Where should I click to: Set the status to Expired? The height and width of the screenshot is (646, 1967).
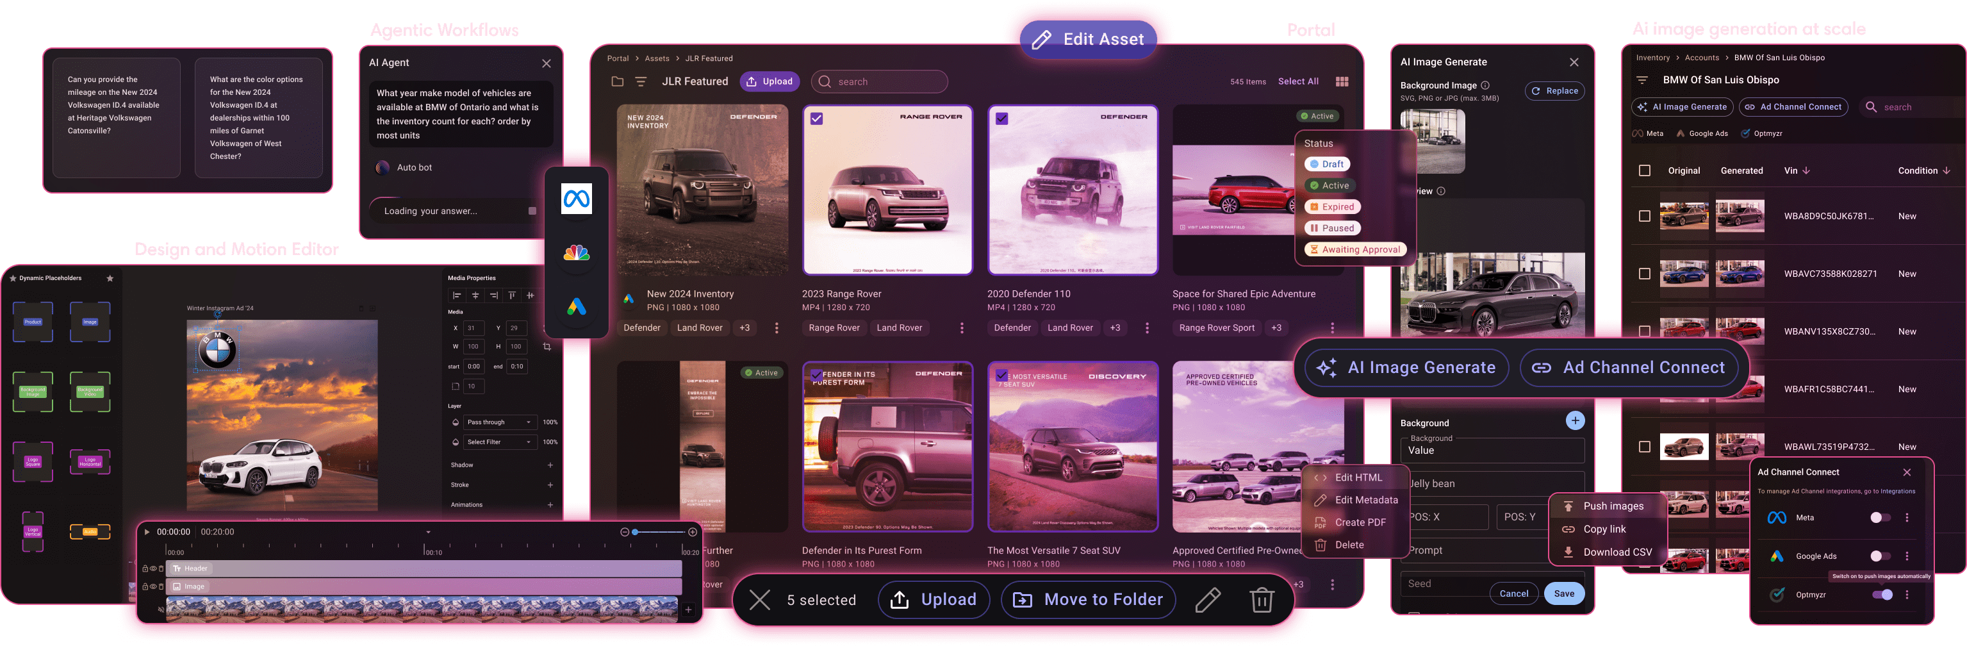point(1331,207)
